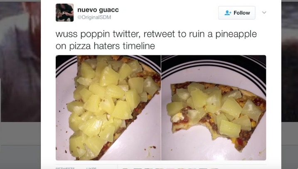Viewport: 298px width, 169px height.
Task: Open nuevo guacc's profile avatar
Action: tap(64, 12)
